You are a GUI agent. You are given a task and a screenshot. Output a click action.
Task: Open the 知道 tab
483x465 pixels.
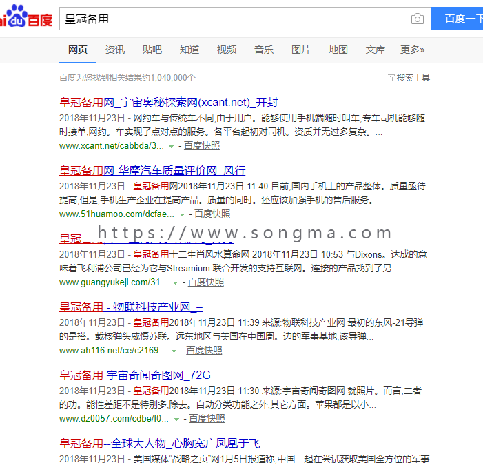(x=189, y=50)
